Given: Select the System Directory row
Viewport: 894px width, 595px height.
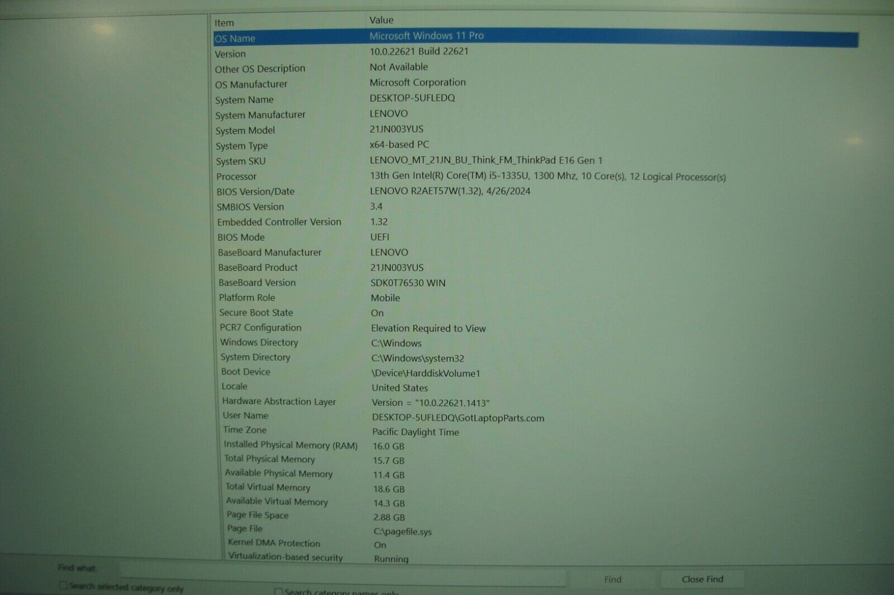Looking at the screenshot, I should 535,357.
